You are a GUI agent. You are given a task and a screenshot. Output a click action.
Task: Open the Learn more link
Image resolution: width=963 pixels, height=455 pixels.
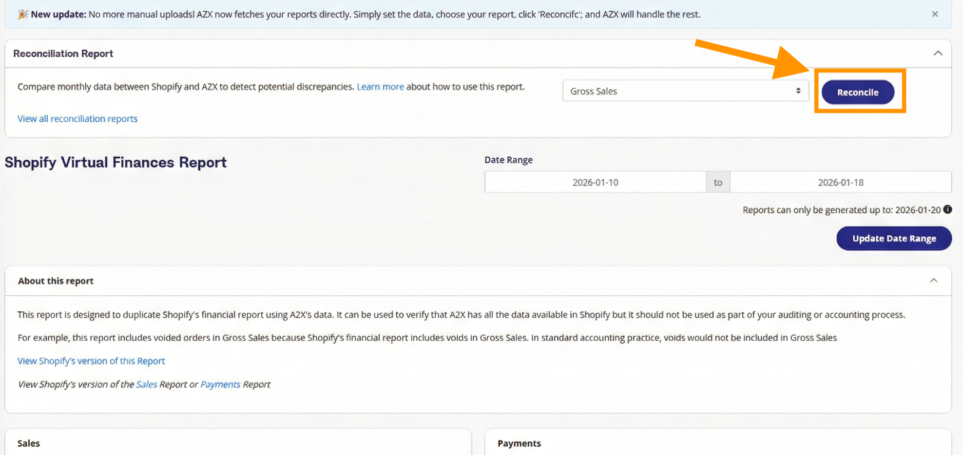(x=380, y=86)
